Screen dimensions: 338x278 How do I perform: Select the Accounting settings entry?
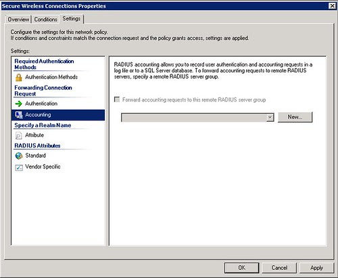click(x=58, y=115)
